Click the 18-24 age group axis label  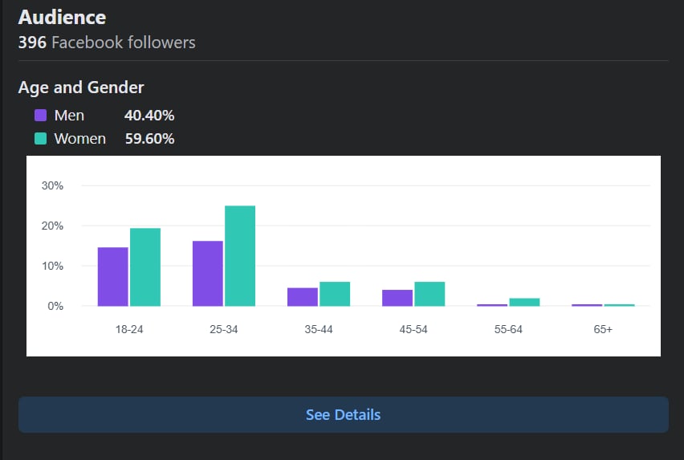129,330
